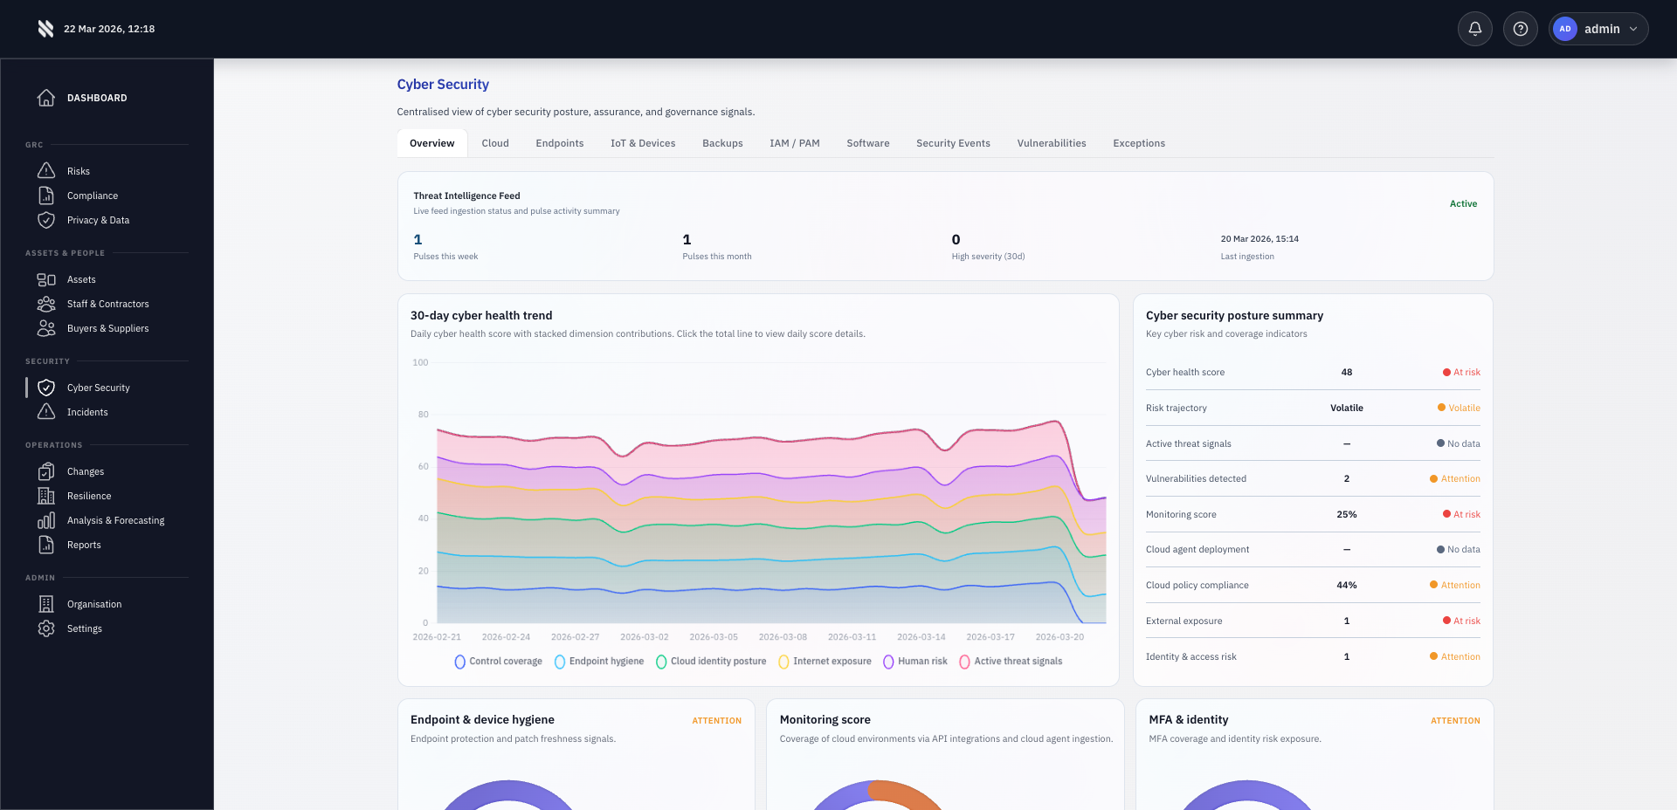
Task: Open the Reports section
Action: (x=84, y=544)
